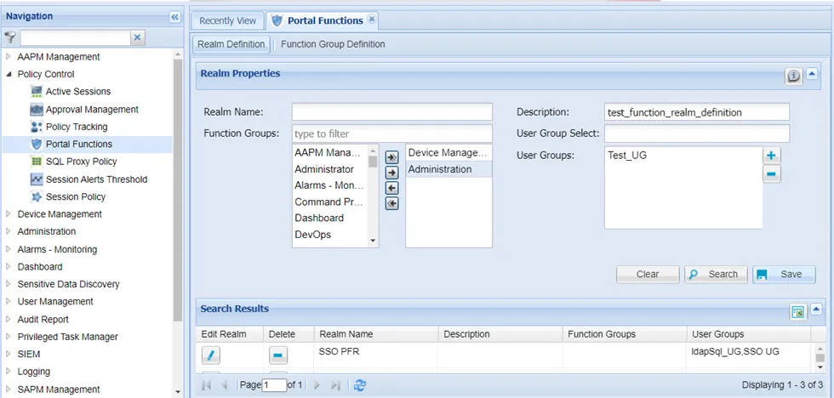Click the Session Alerts Threshold chart icon
The image size is (834, 398).
[x=36, y=179]
